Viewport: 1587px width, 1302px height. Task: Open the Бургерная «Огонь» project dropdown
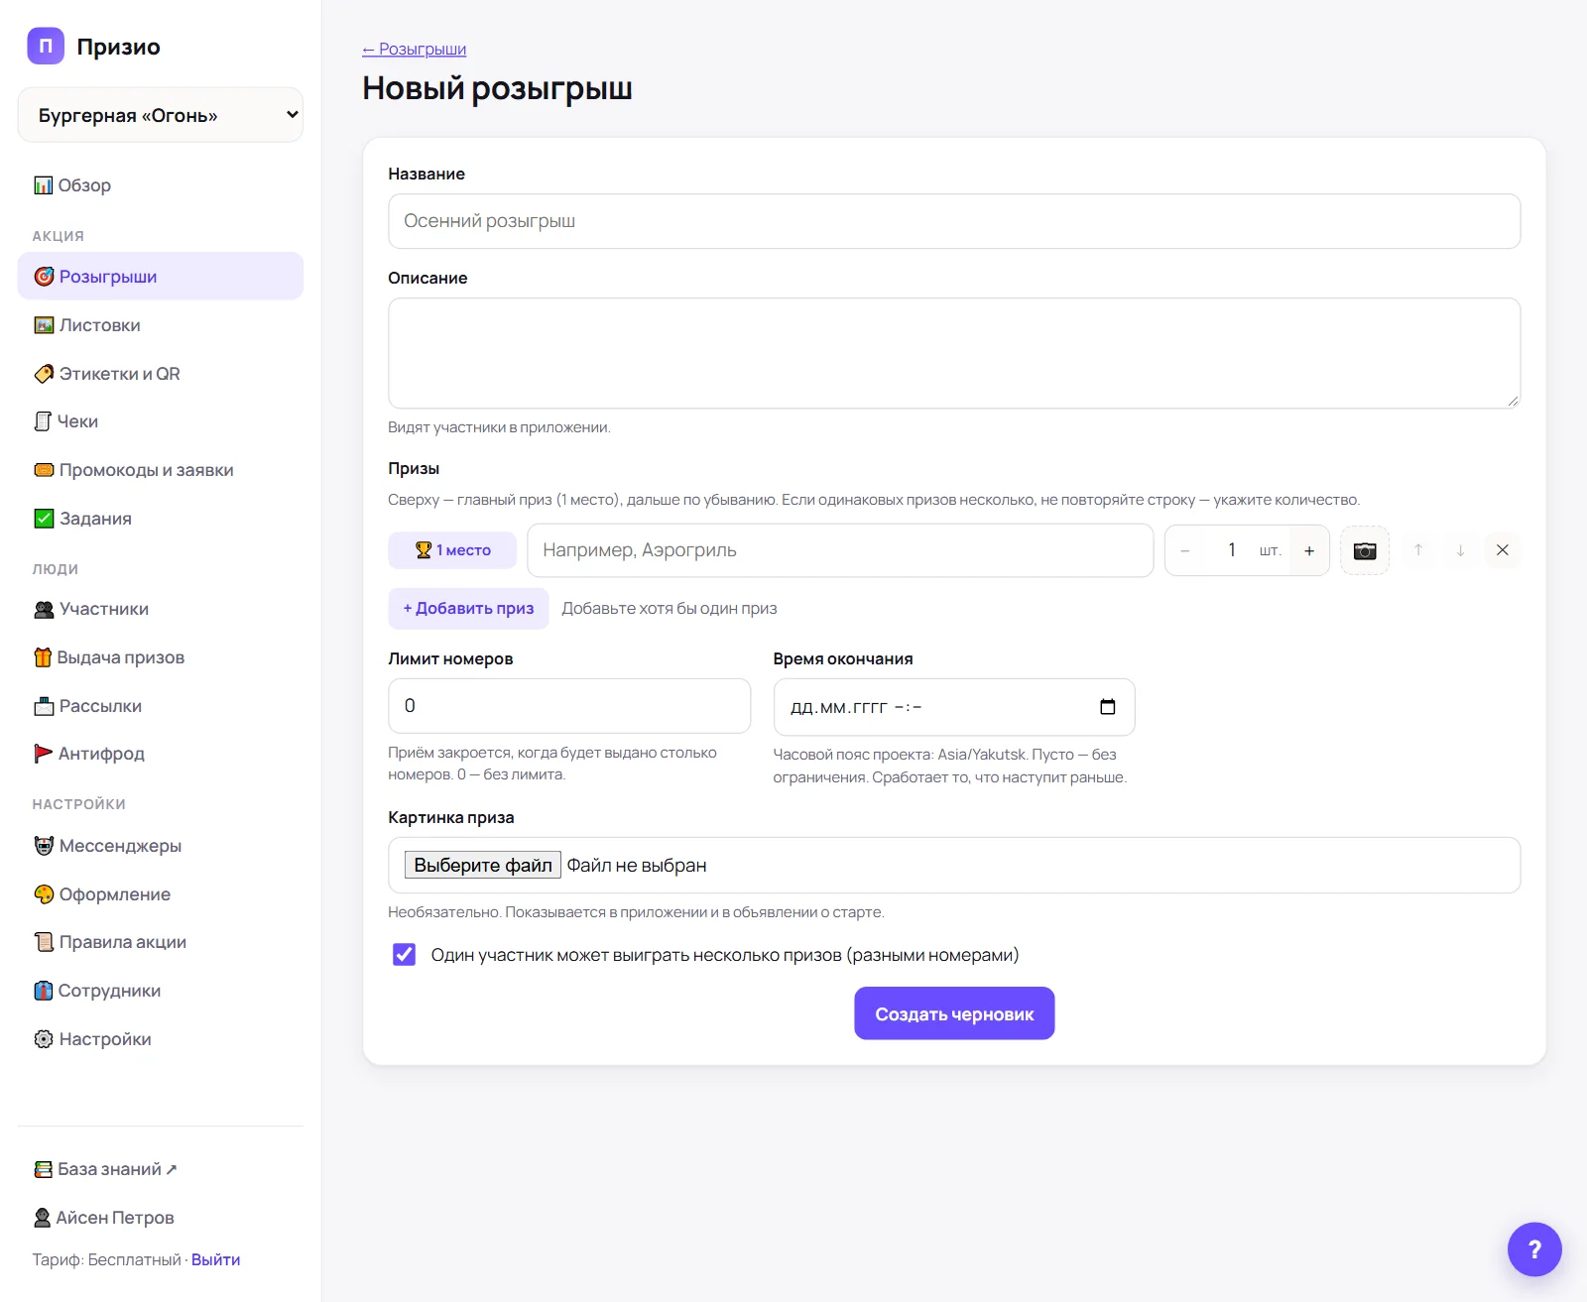pos(161,115)
